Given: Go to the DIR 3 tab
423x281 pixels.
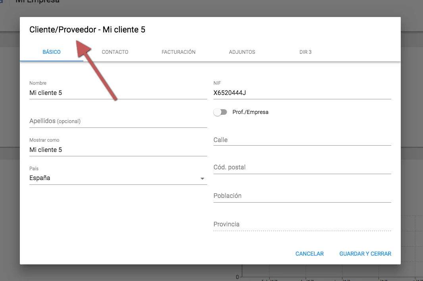Looking at the screenshot, I should pos(305,52).
